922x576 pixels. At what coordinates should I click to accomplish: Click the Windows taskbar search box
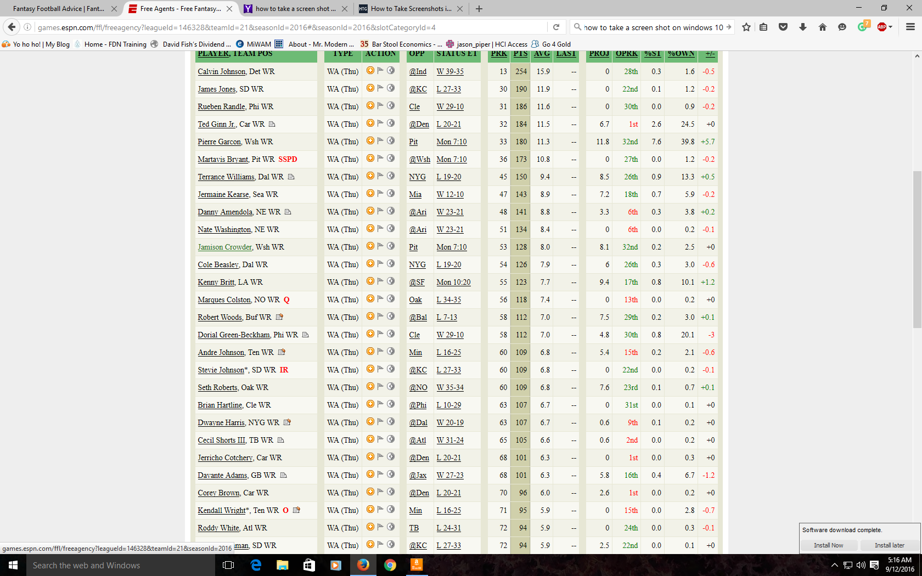120,565
